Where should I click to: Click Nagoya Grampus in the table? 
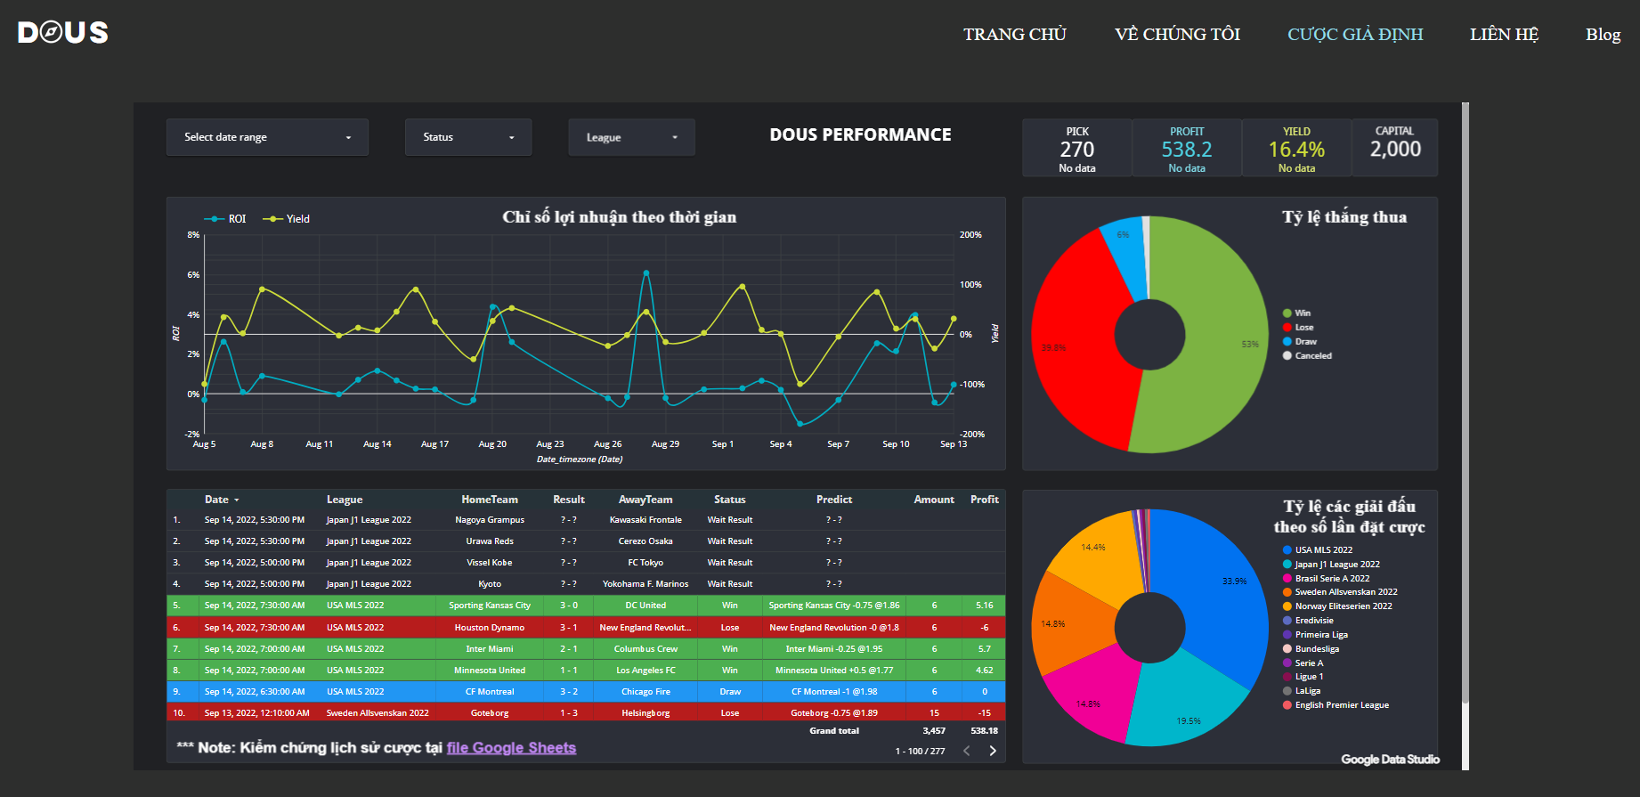490,520
